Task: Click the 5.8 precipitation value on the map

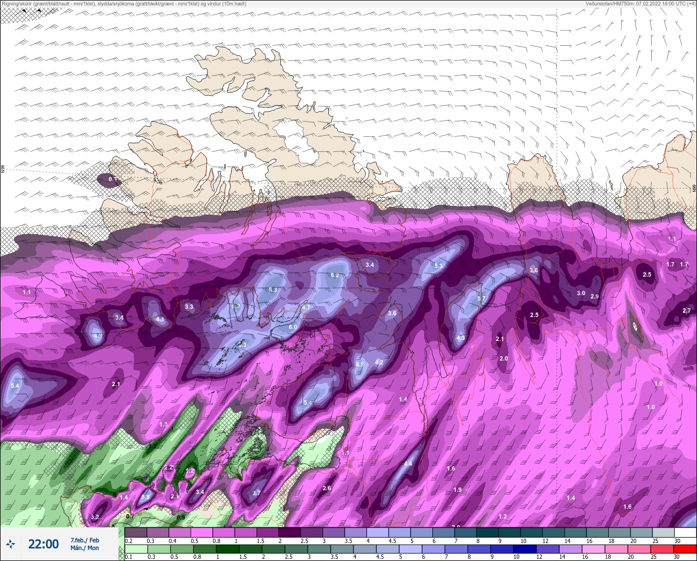Action: point(145,496)
